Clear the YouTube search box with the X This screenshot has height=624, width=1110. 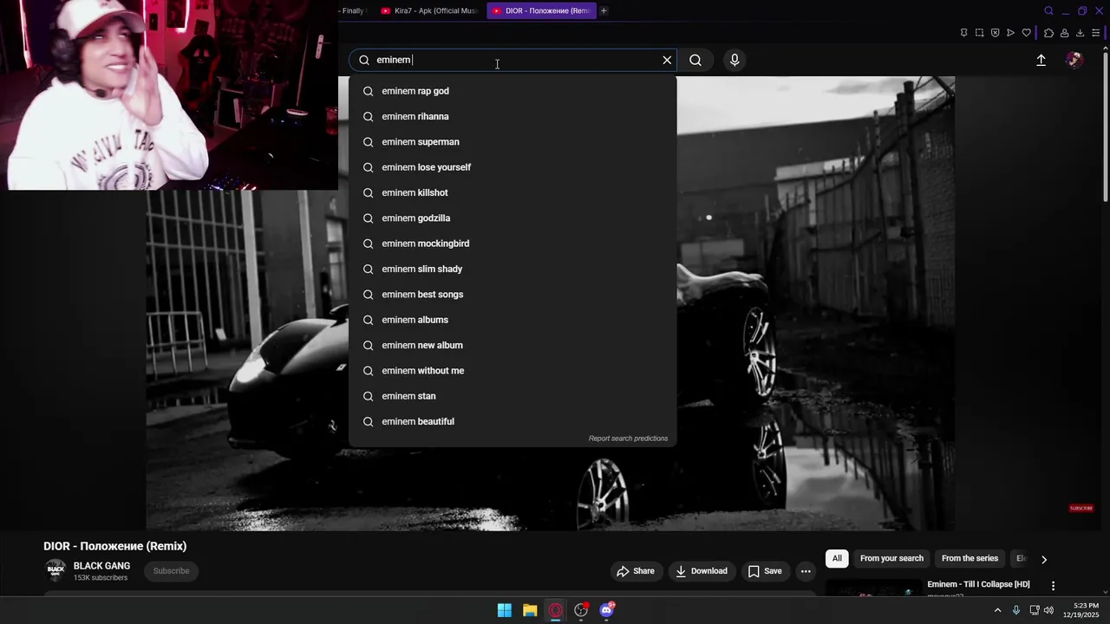(x=667, y=60)
